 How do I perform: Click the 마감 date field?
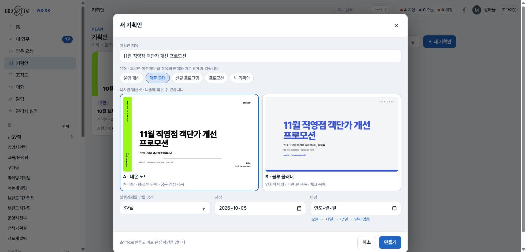point(355,208)
